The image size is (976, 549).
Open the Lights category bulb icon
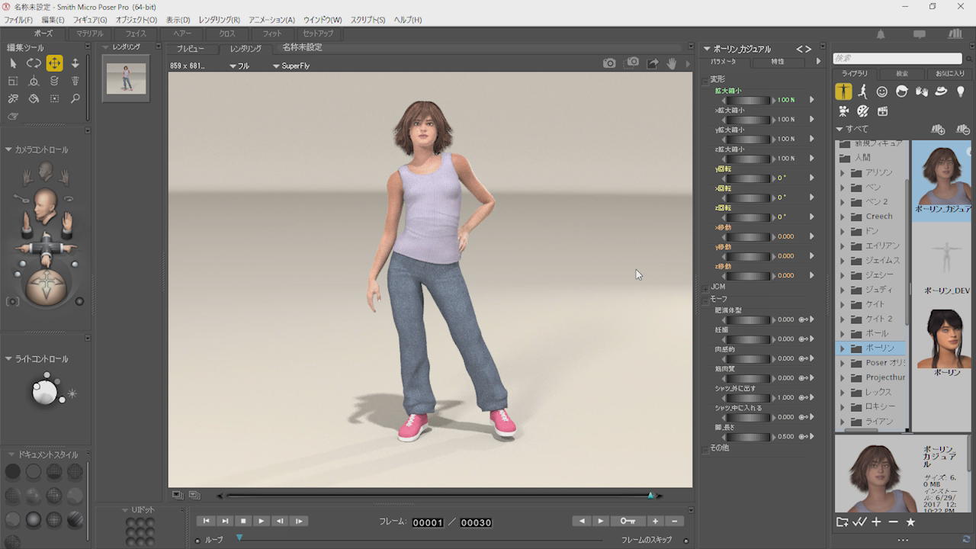coord(961,91)
